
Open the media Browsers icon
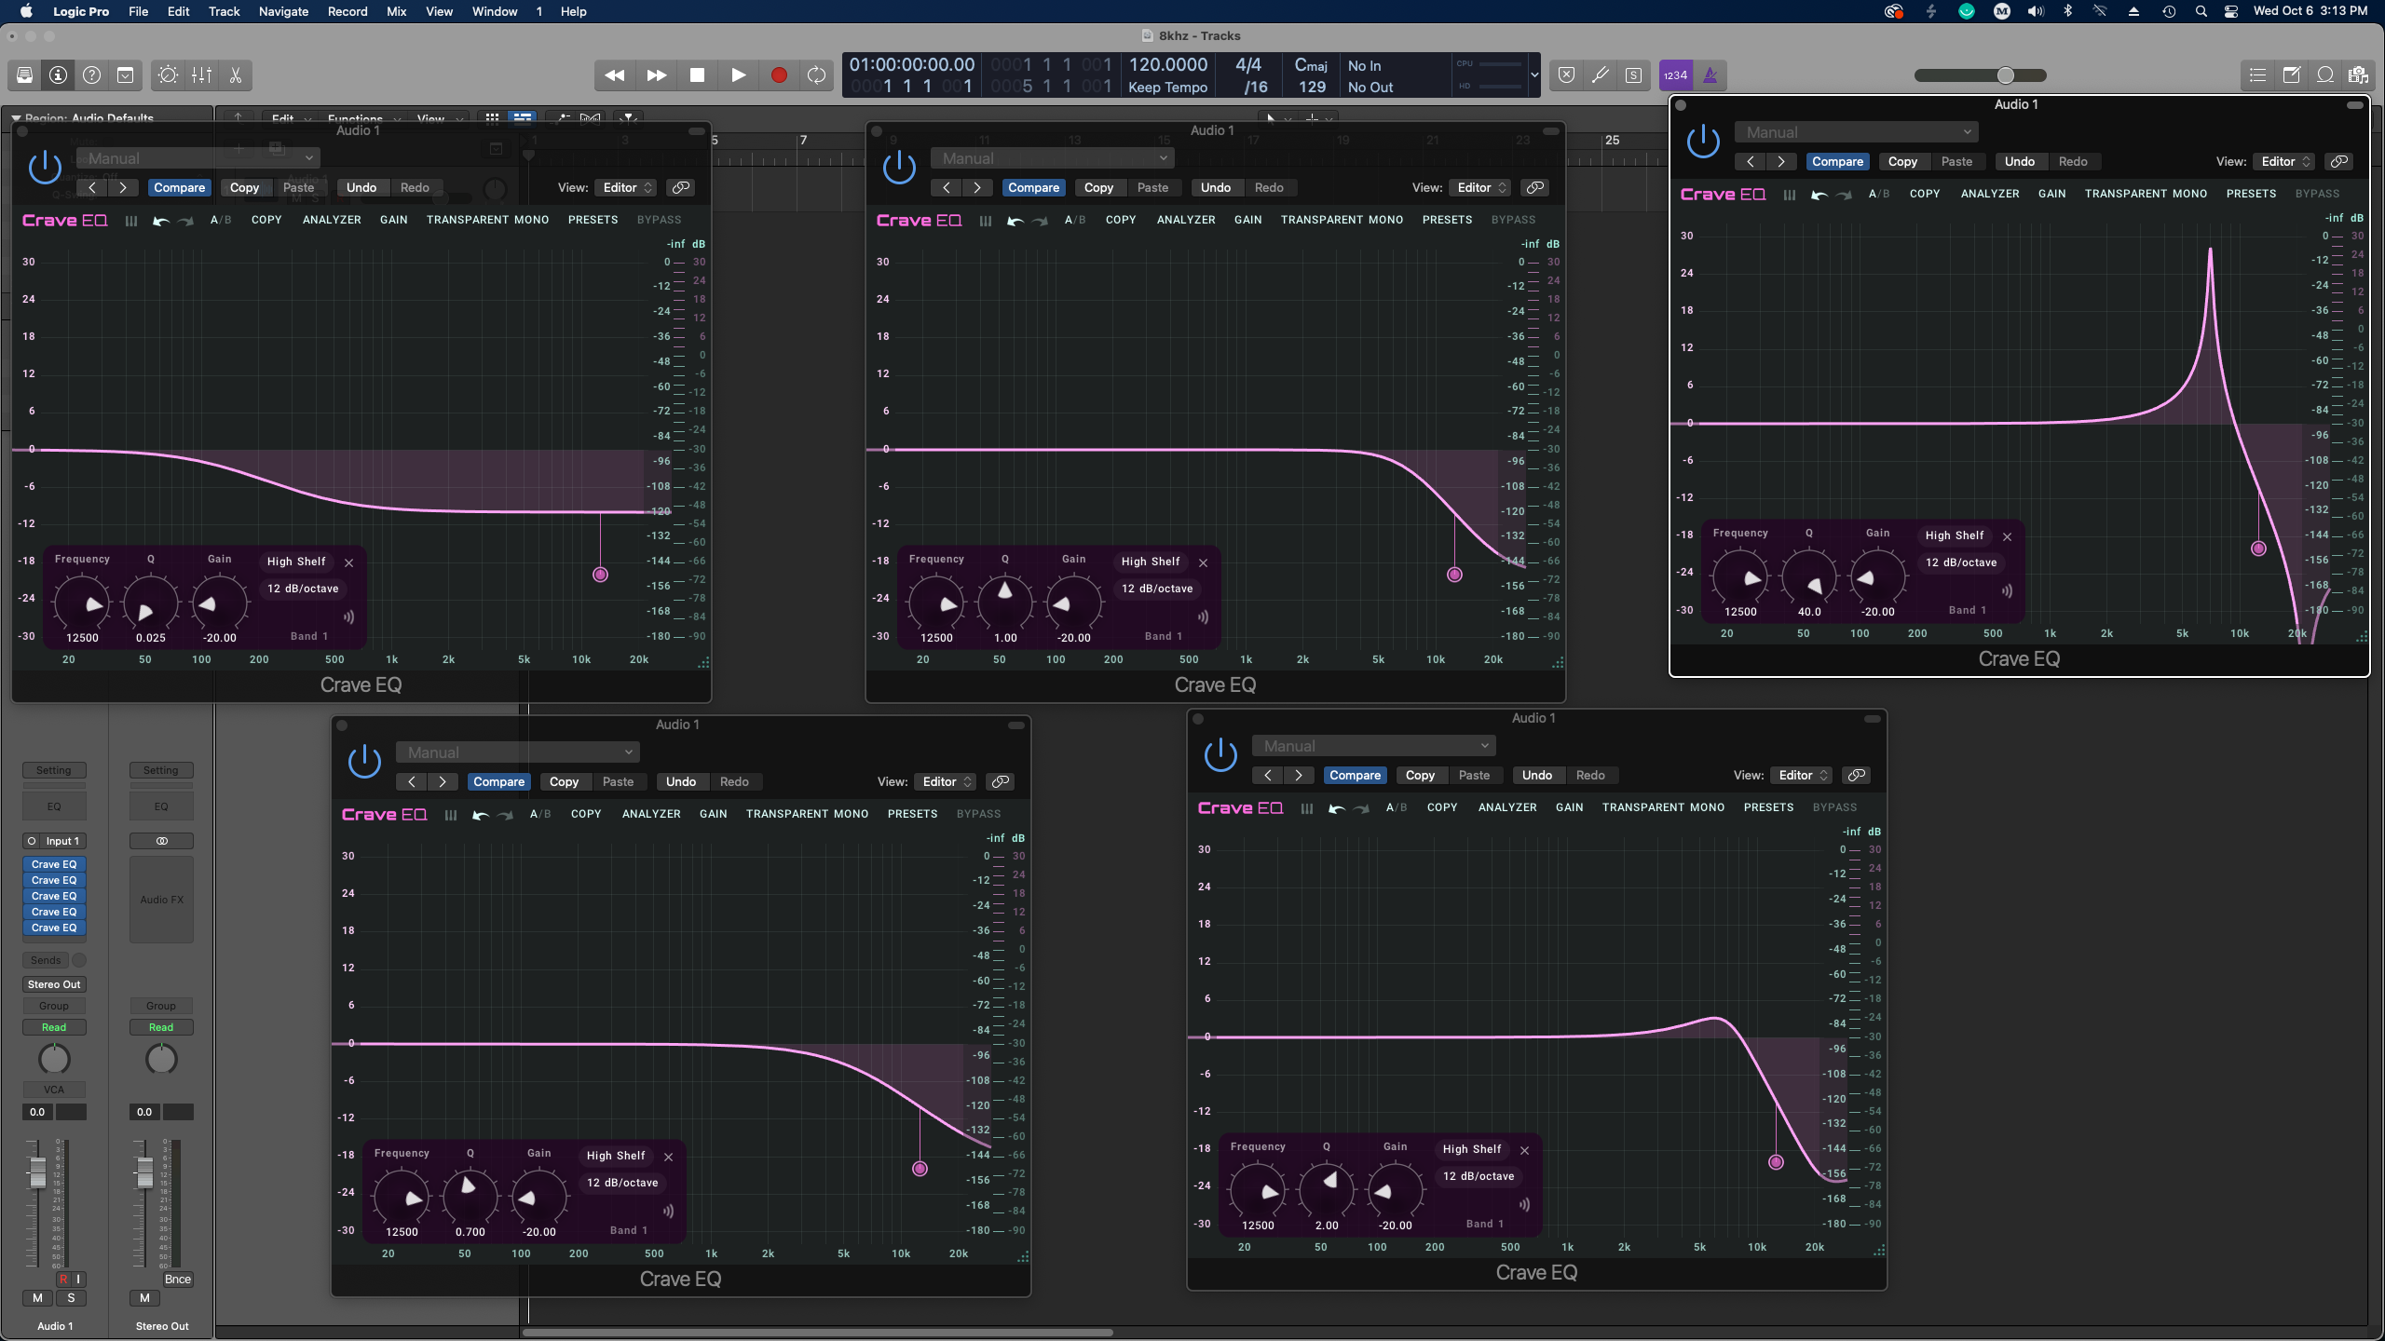coord(2359,75)
